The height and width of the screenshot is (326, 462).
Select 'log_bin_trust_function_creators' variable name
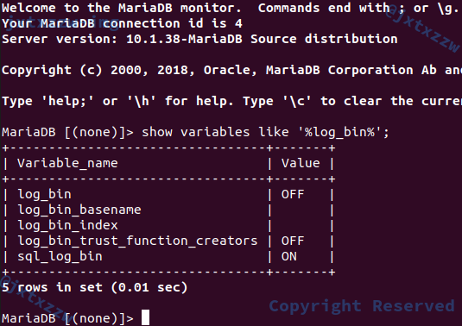137,241
